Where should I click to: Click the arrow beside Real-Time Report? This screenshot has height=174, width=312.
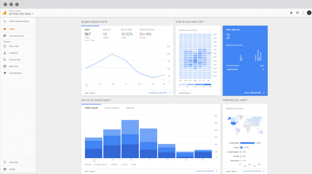tap(264, 93)
